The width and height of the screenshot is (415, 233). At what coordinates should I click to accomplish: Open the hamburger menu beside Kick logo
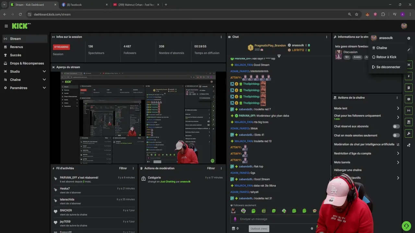6,26
